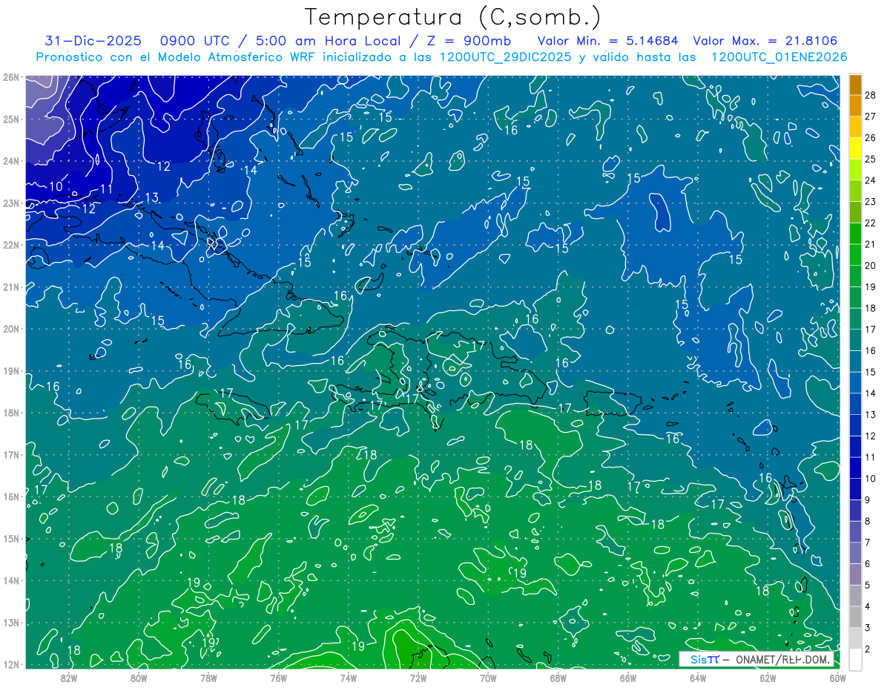This screenshot has height=688, width=890.
Task: Click the color legend value "21"
Action: (871, 244)
